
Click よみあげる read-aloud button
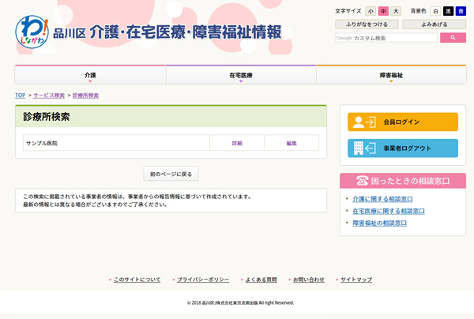[x=434, y=24]
